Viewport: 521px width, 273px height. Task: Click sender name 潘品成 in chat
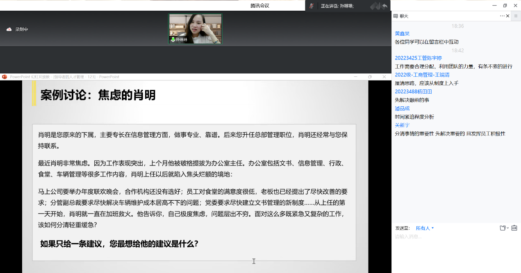(x=402, y=108)
